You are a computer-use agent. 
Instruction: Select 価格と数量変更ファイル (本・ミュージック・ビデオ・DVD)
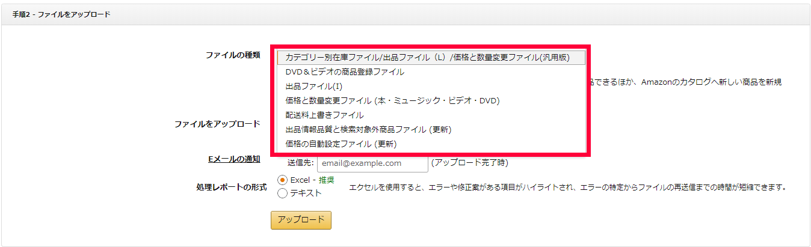pyautogui.click(x=392, y=100)
